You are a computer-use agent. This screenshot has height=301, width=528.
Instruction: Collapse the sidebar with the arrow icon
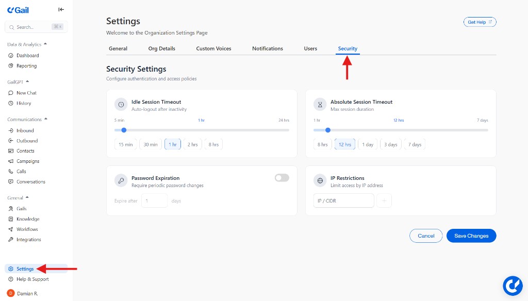pos(61,9)
